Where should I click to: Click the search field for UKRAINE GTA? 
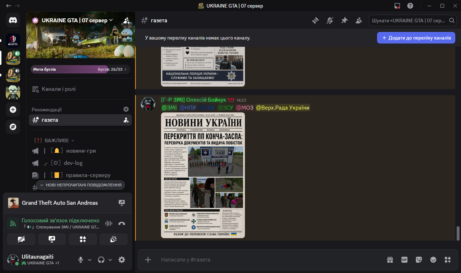click(413, 20)
